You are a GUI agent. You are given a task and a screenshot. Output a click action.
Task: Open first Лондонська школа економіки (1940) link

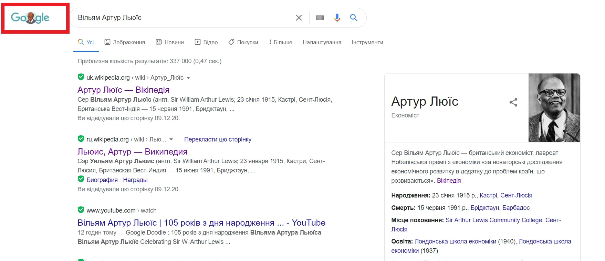pyautogui.click(x=456, y=241)
